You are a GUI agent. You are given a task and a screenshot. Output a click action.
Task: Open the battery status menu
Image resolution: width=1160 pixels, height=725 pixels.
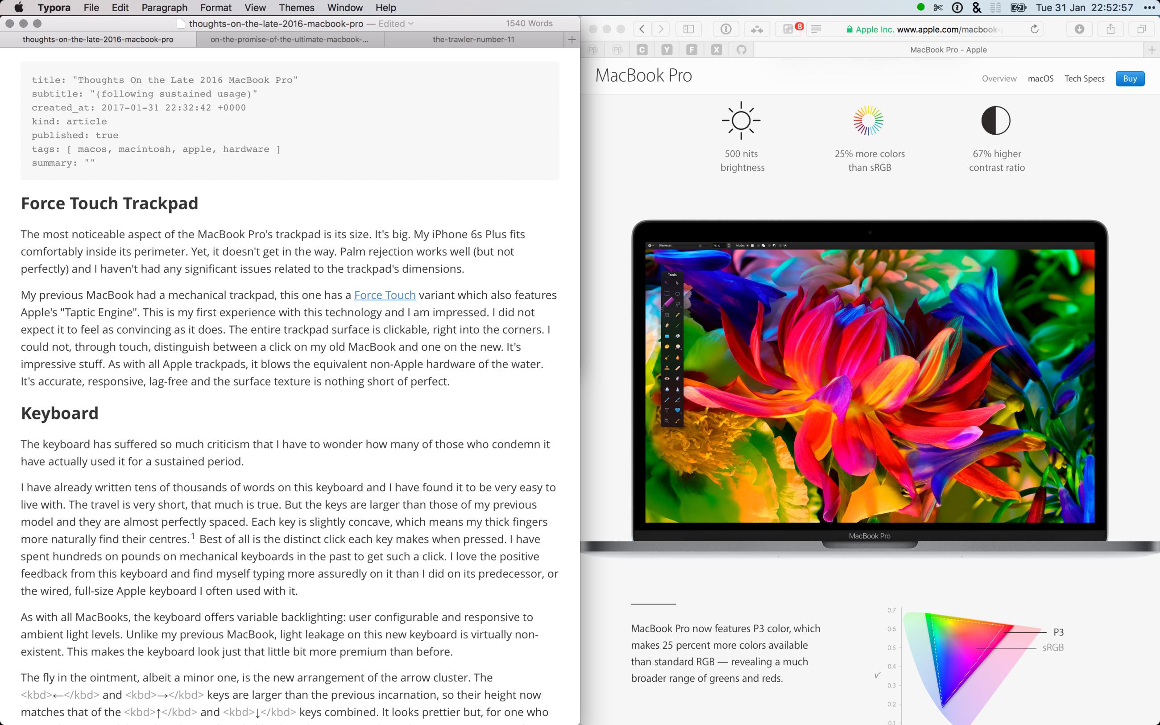(x=1018, y=7)
